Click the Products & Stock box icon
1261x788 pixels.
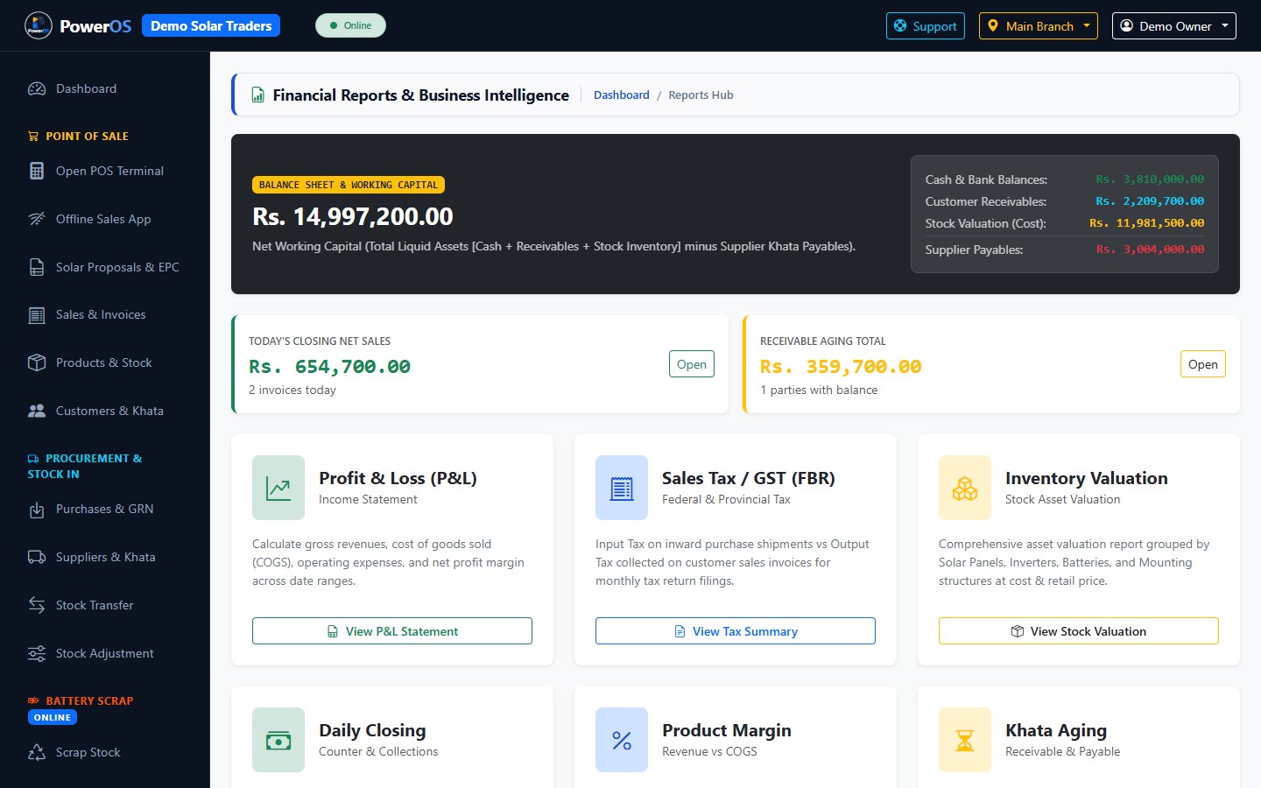pyautogui.click(x=37, y=363)
